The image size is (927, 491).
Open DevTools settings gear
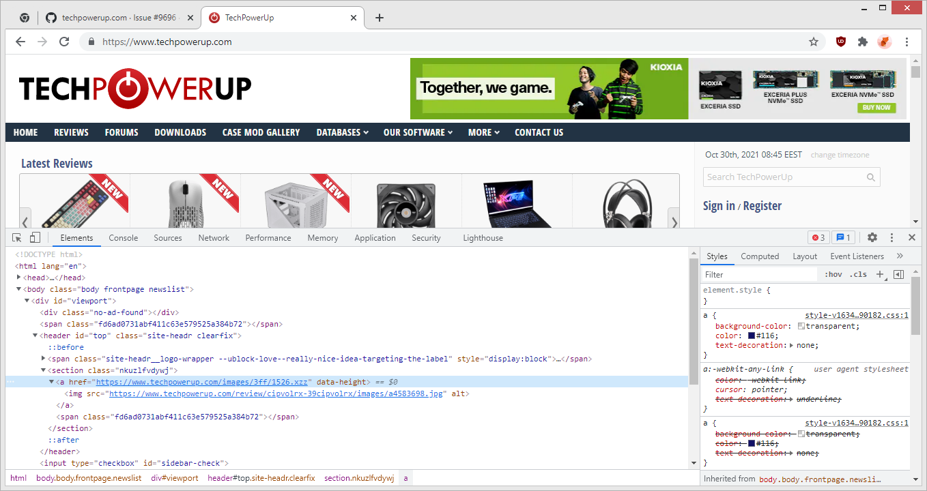pyautogui.click(x=872, y=237)
